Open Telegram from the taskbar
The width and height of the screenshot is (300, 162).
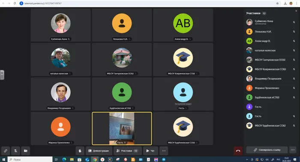[x=164, y=159]
